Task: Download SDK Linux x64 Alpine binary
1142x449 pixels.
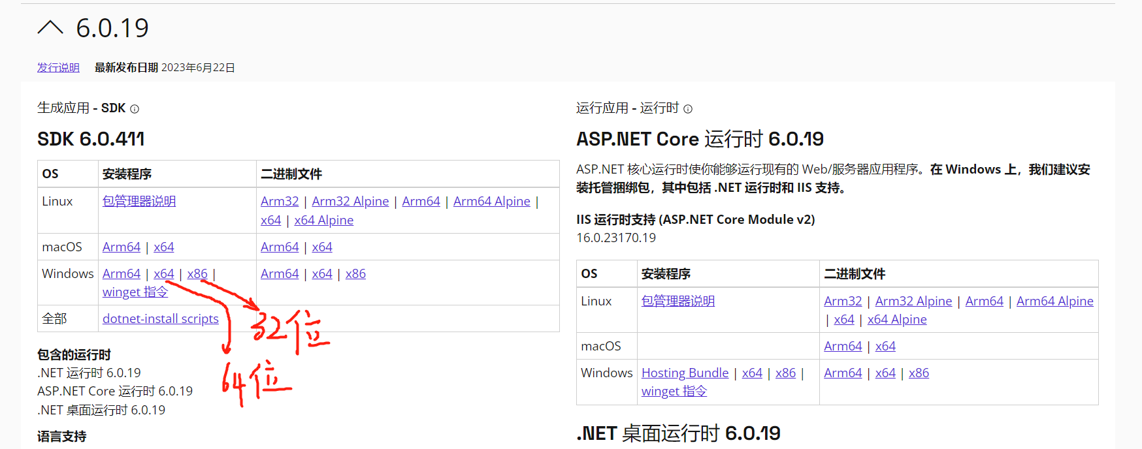Action: (323, 220)
